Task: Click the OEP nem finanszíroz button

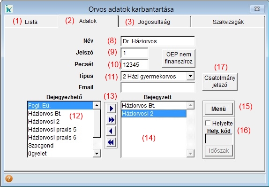Action: point(179,58)
